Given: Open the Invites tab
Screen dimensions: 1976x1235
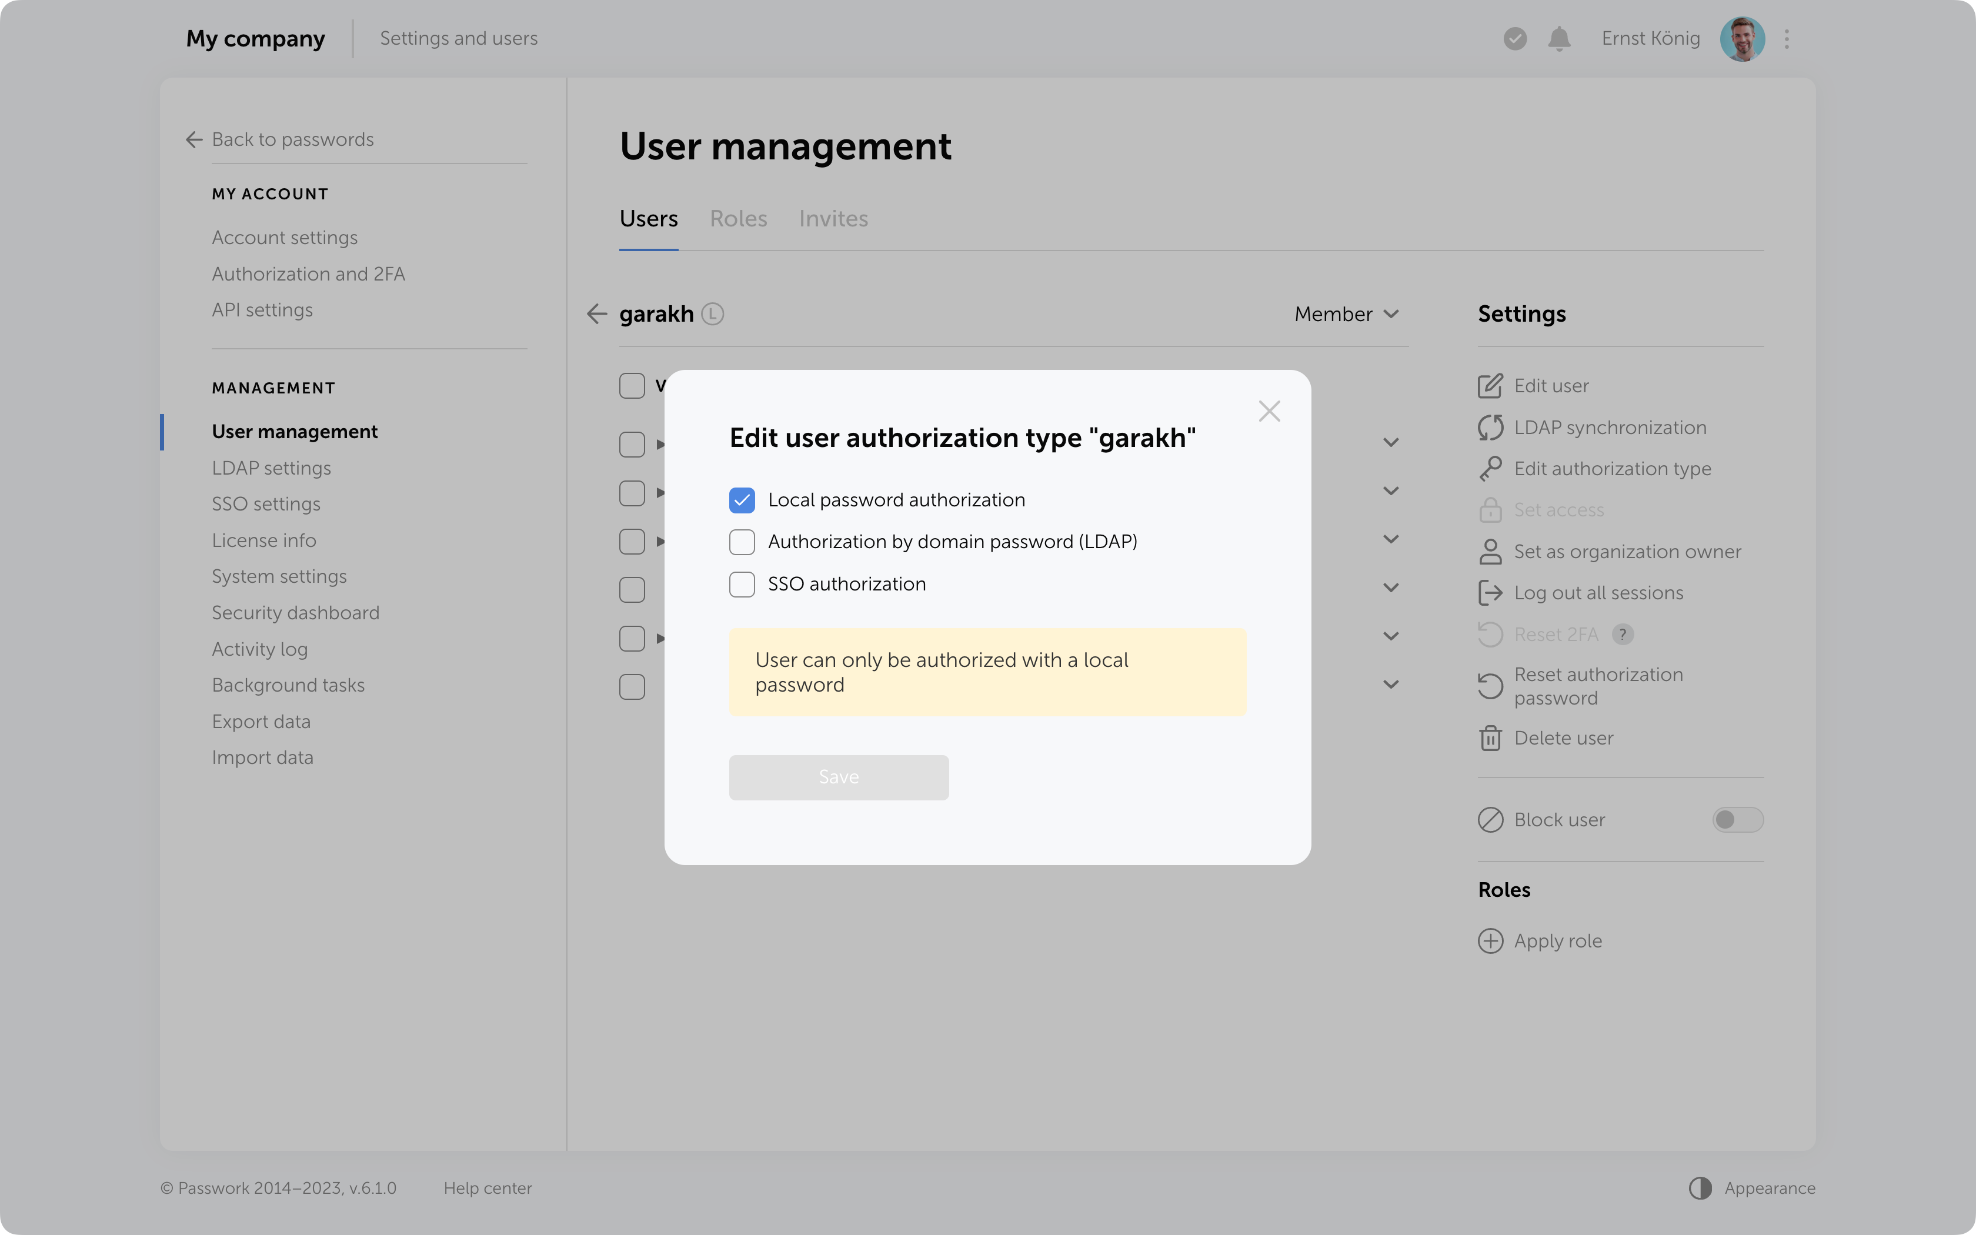Looking at the screenshot, I should [833, 218].
